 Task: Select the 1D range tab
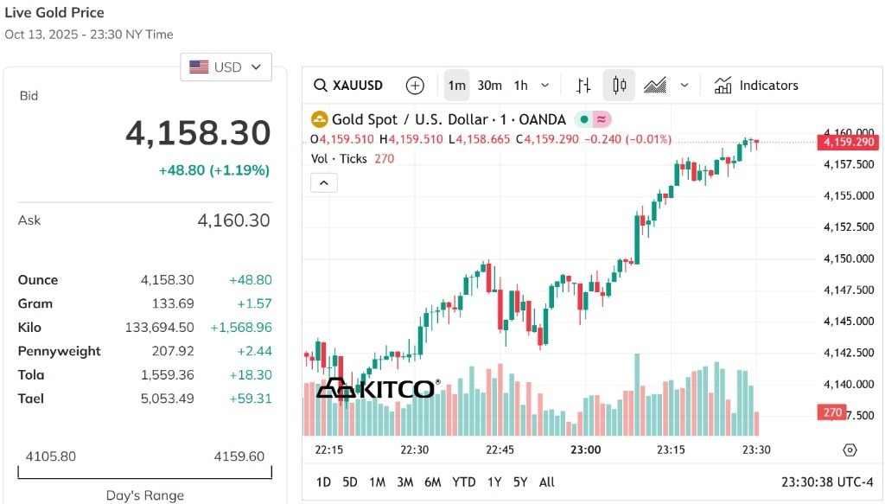323,482
